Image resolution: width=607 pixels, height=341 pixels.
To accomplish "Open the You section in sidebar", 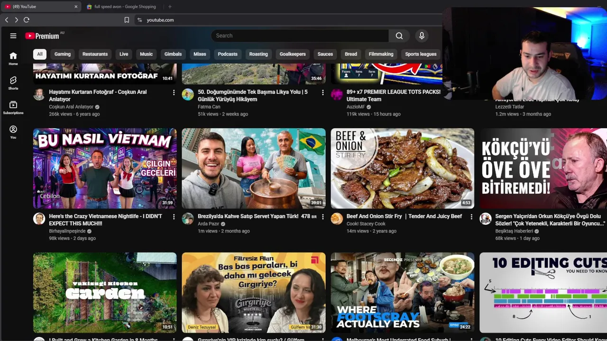I will 13,132.
